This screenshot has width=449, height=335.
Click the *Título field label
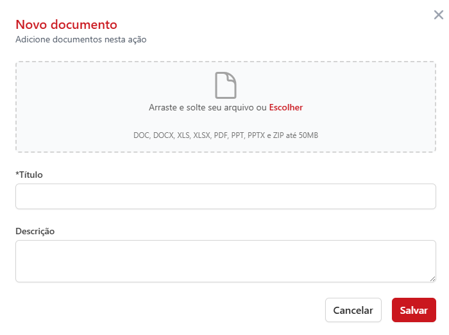coord(30,175)
